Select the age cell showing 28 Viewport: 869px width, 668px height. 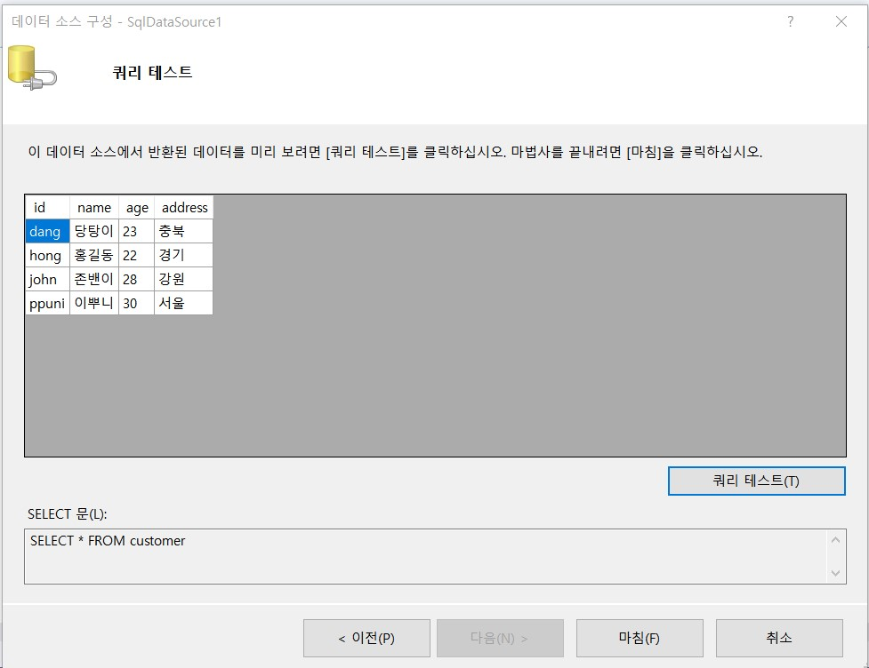[x=136, y=280]
